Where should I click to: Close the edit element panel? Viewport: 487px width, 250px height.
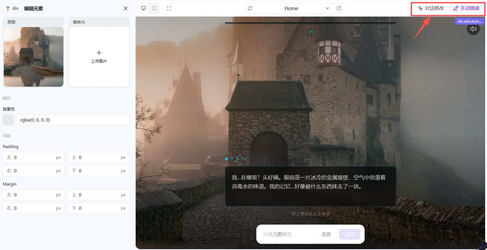click(x=125, y=9)
